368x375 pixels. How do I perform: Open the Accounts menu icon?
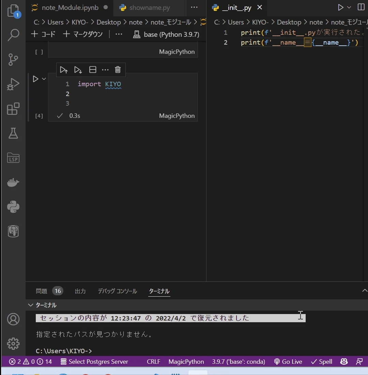[13, 319]
